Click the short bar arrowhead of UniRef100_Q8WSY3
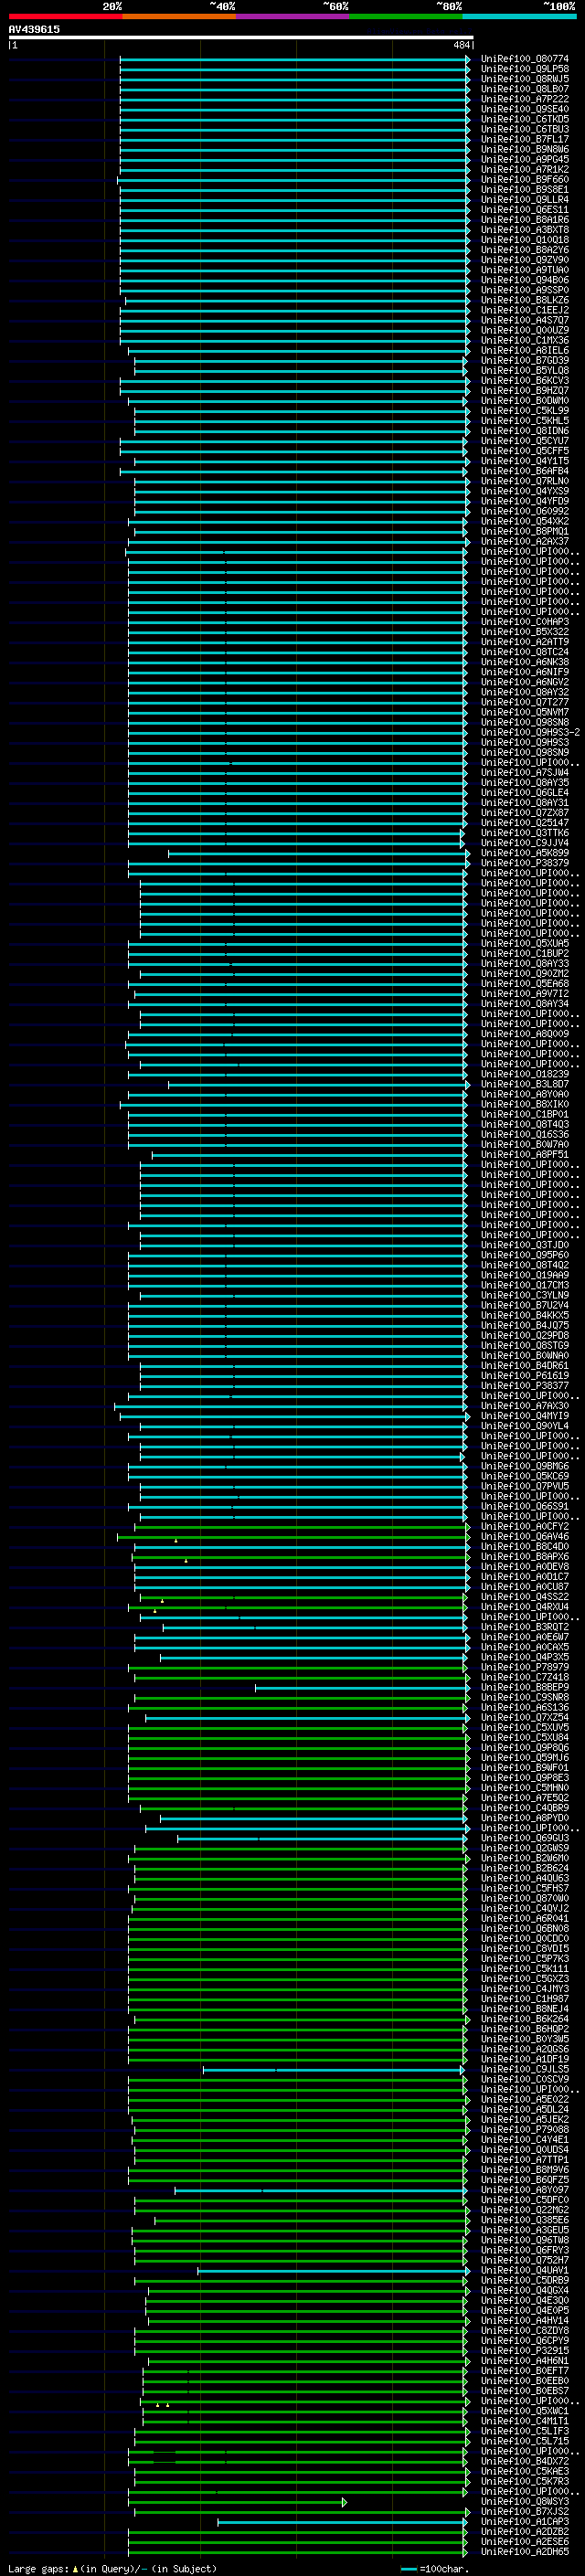 point(344,2501)
